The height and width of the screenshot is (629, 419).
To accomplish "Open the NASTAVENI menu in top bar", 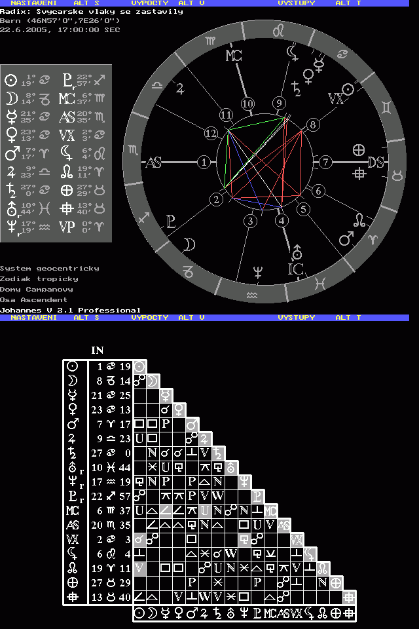I will point(33,3).
